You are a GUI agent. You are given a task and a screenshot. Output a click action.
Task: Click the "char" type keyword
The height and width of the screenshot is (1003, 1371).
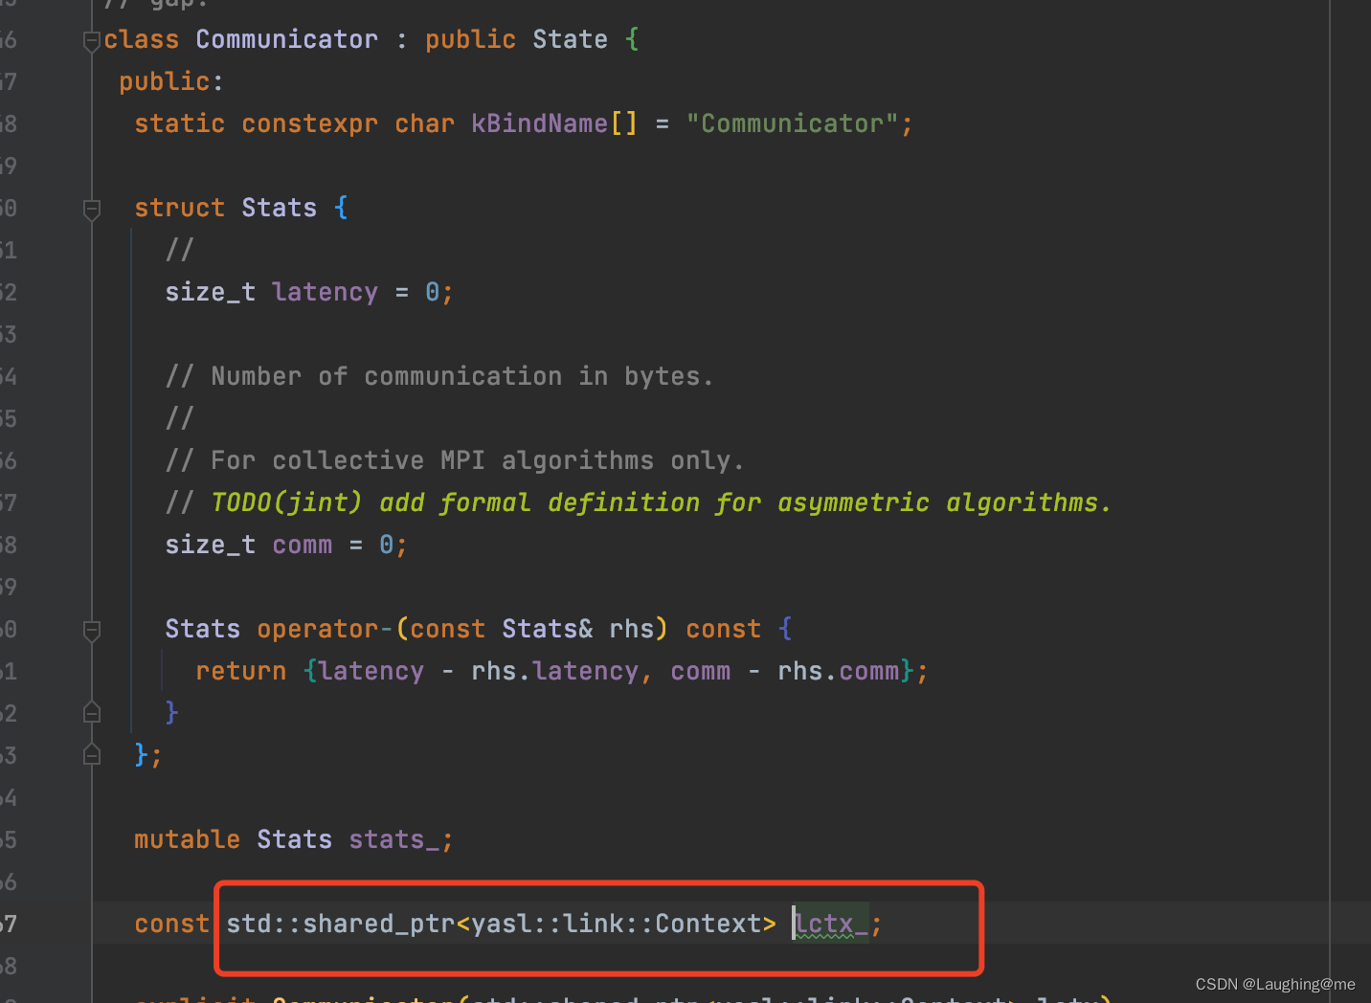pos(424,123)
